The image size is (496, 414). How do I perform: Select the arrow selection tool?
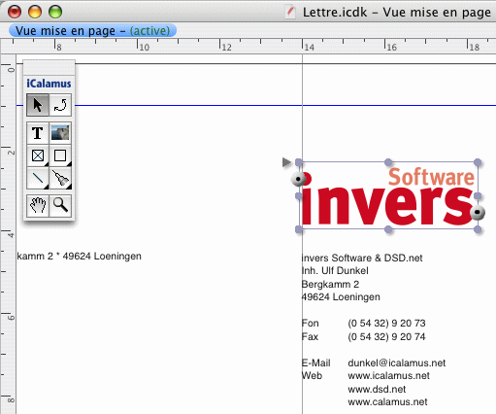pyautogui.click(x=38, y=105)
